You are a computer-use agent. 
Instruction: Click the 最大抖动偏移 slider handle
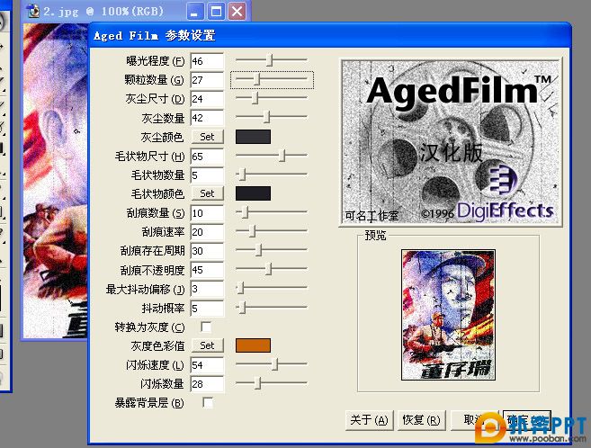click(241, 288)
